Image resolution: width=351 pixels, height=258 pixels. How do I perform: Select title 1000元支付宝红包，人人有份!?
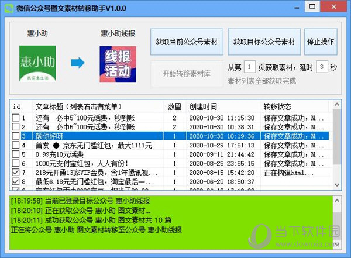[82, 163]
